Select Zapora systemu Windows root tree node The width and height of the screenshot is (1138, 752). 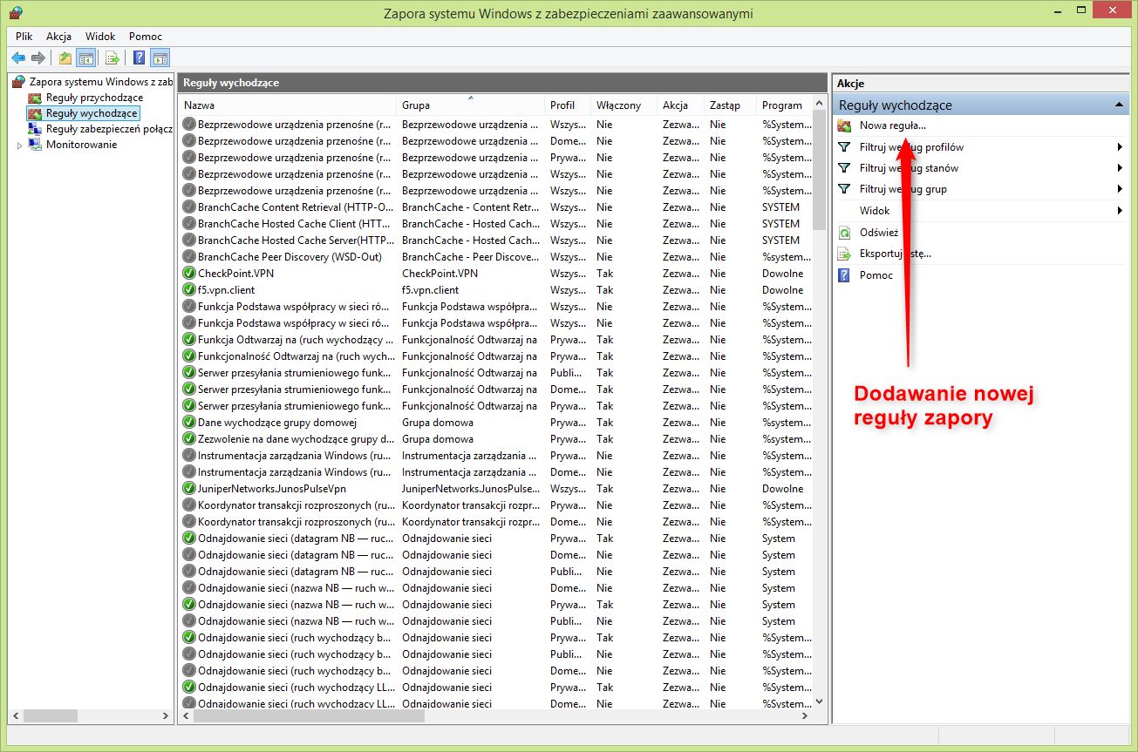coord(100,81)
